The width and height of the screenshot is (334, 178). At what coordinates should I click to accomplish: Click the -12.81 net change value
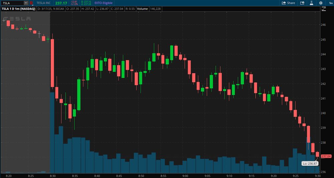[74, 2]
